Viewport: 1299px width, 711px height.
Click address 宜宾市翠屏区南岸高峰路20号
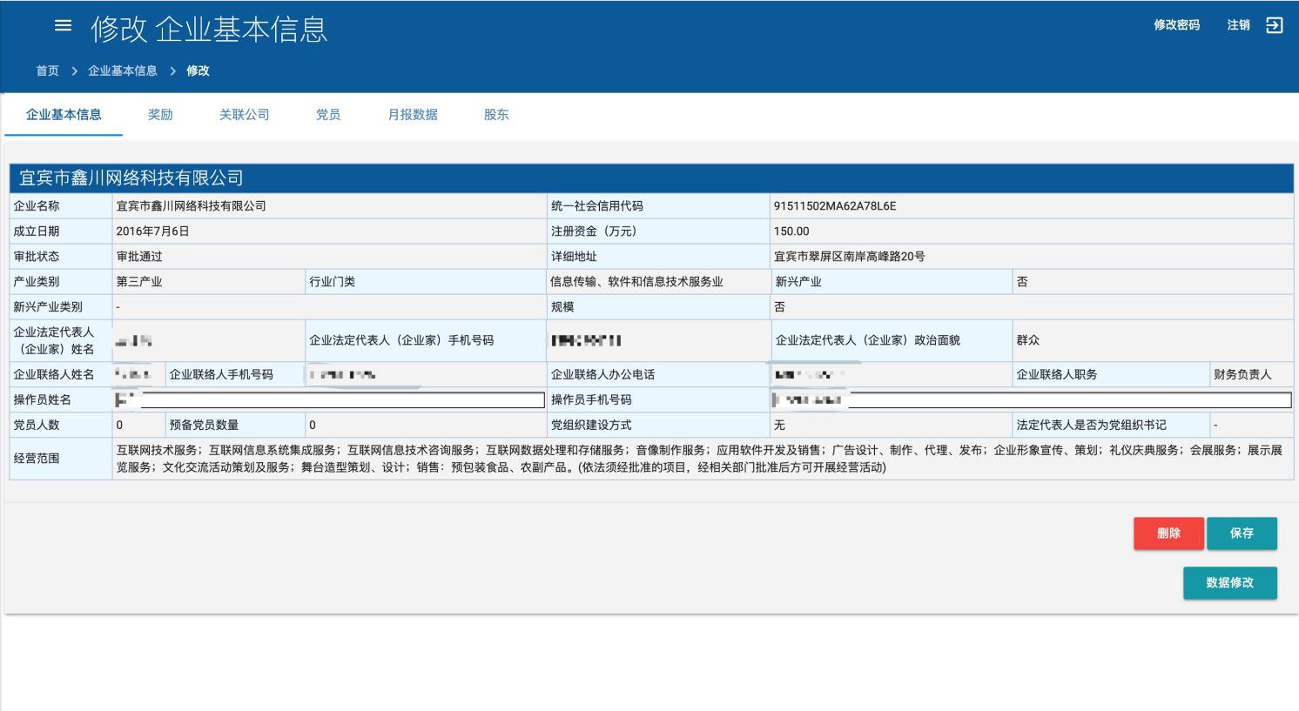click(x=849, y=257)
